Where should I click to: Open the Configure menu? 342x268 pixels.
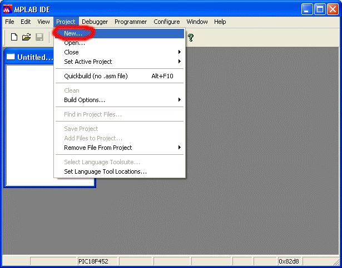(167, 22)
